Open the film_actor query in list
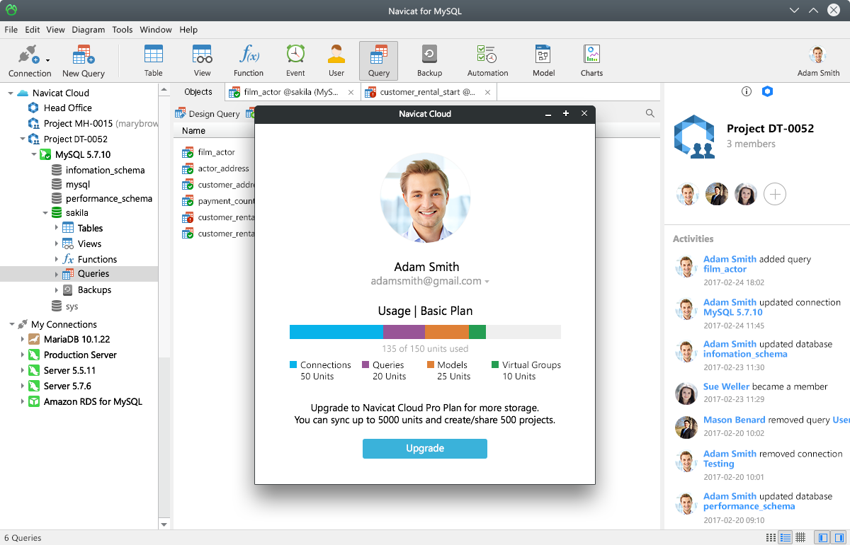This screenshot has height=545, width=850. coord(216,152)
